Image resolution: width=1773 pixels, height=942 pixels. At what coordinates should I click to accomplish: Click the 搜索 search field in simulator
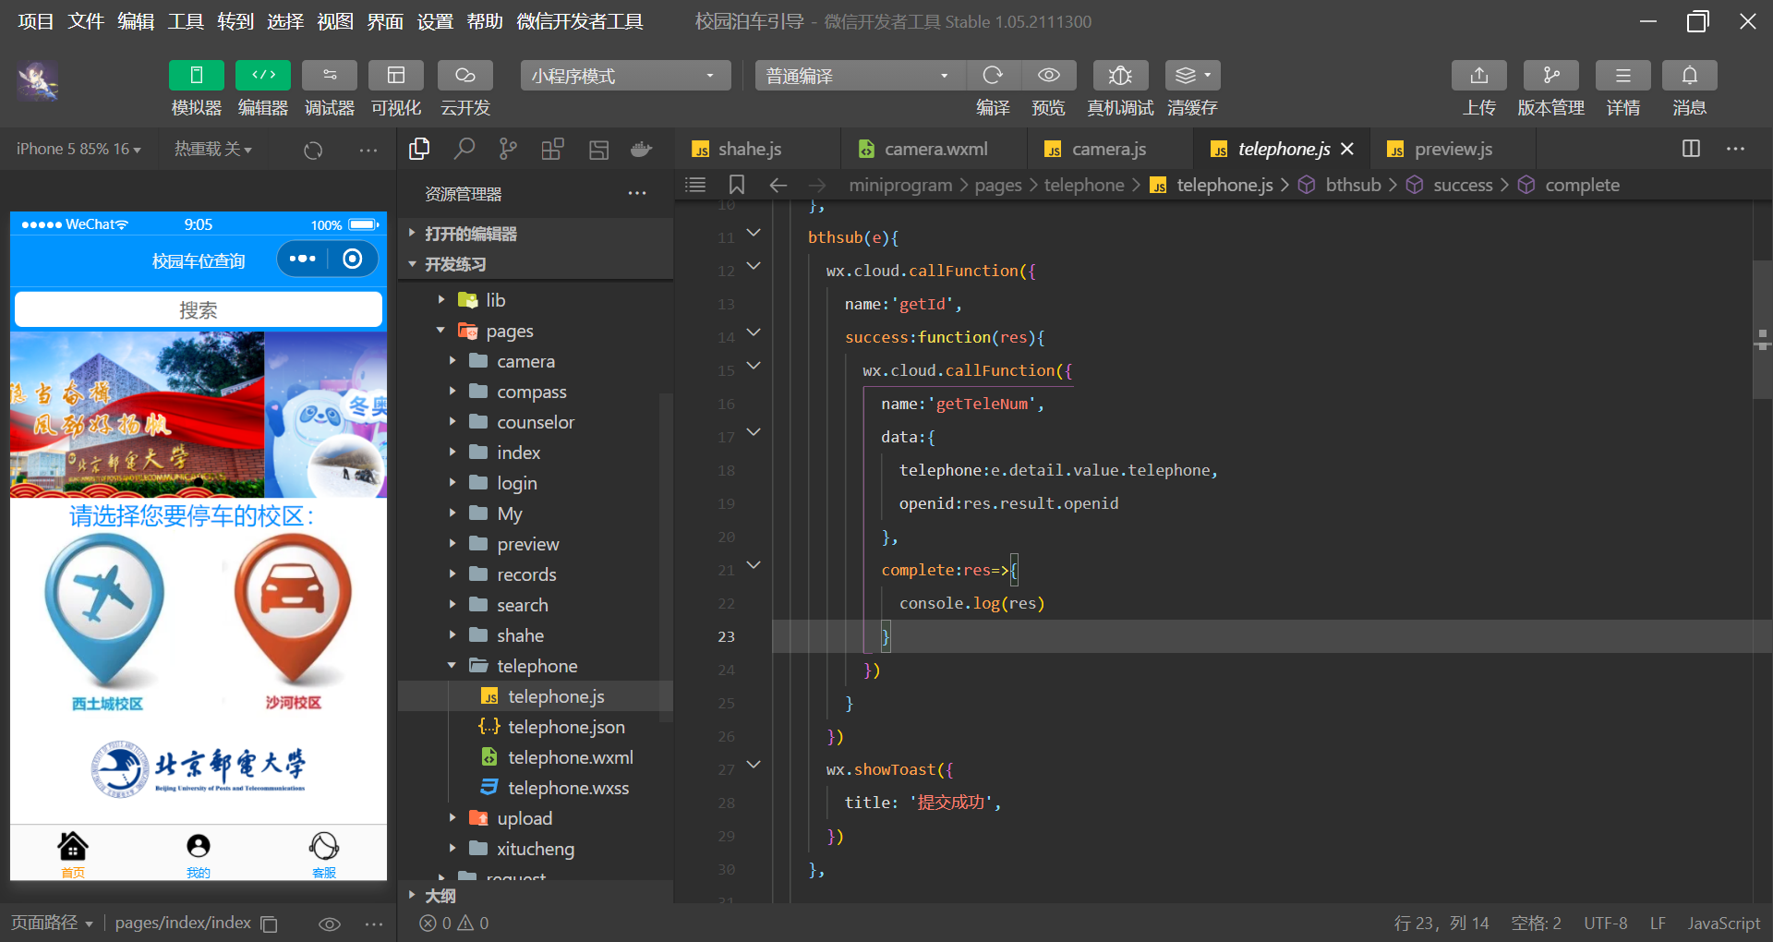(x=198, y=310)
